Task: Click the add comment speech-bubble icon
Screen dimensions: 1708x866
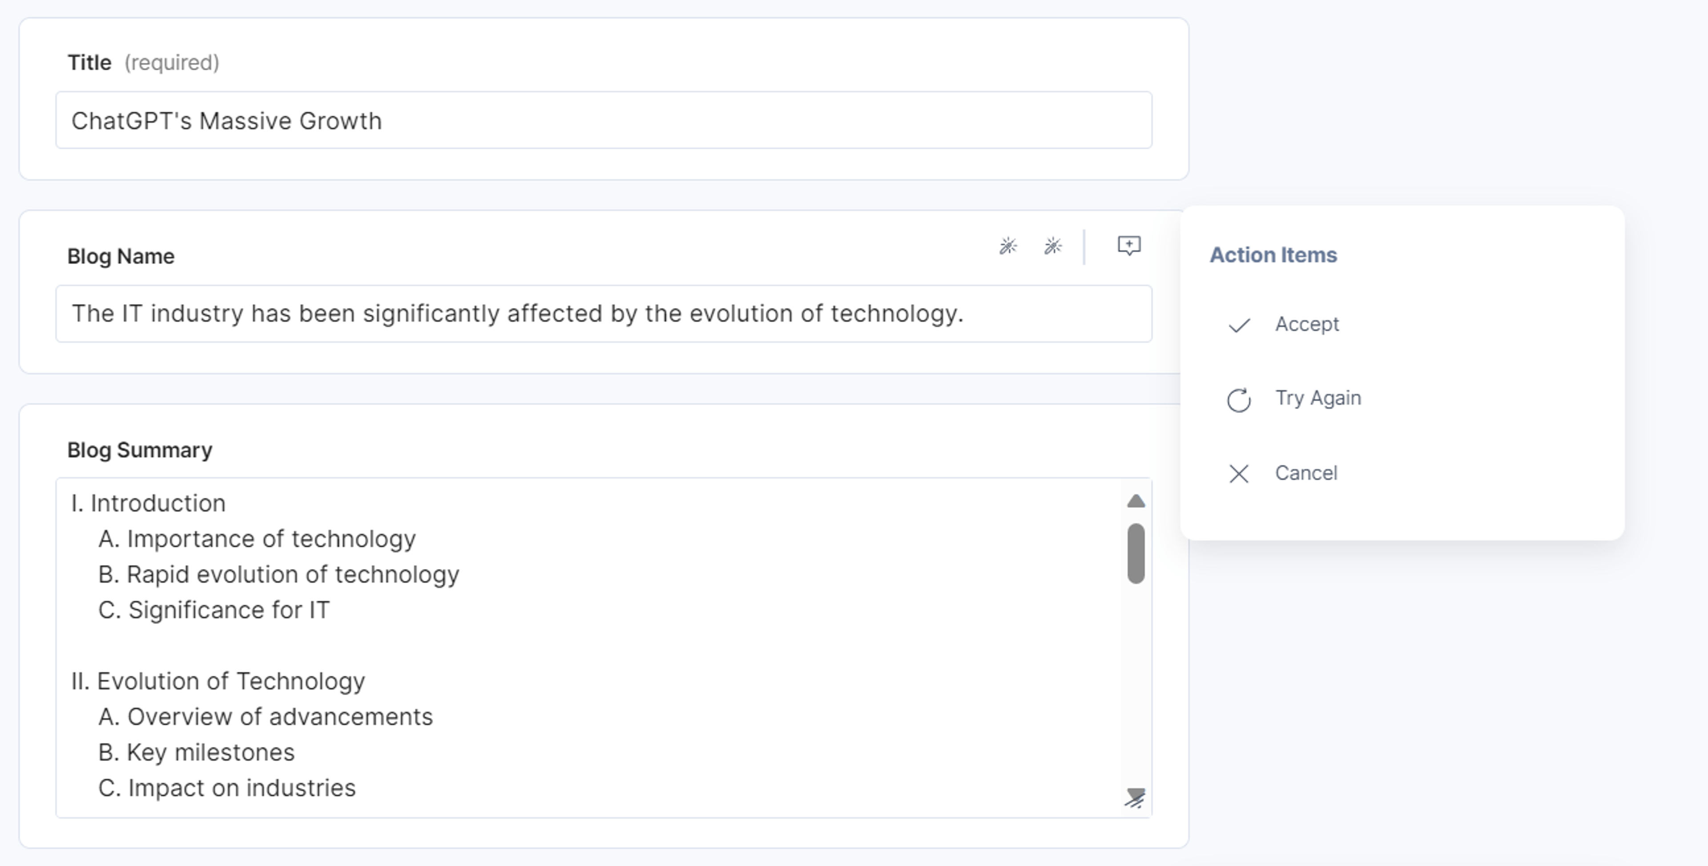Action: tap(1128, 246)
